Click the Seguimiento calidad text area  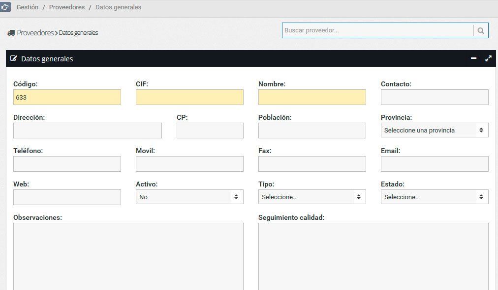point(373,257)
